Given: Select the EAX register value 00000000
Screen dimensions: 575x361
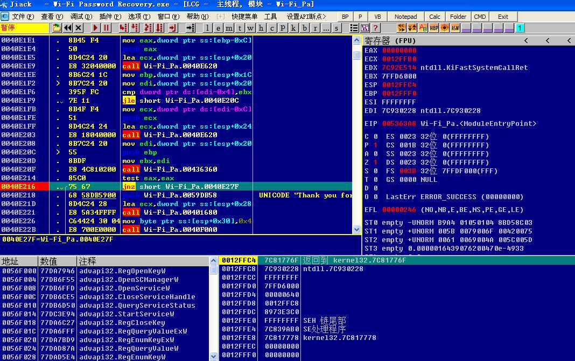Looking at the screenshot, I should (399, 51).
